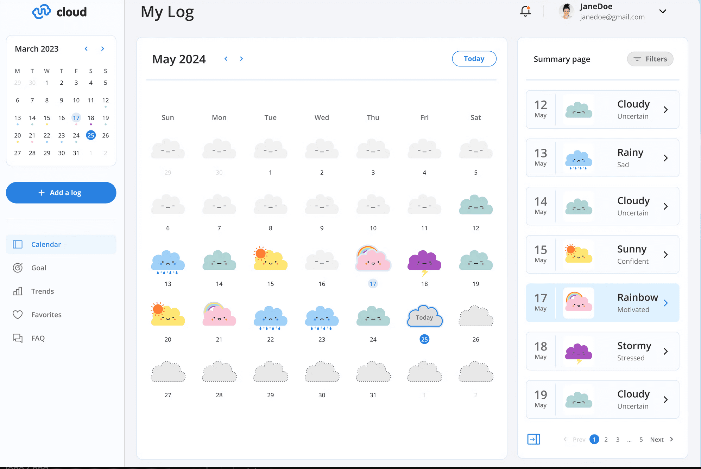Click the Today cloud on May 25
Viewport: 701px width, 469px height.
(x=424, y=316)
